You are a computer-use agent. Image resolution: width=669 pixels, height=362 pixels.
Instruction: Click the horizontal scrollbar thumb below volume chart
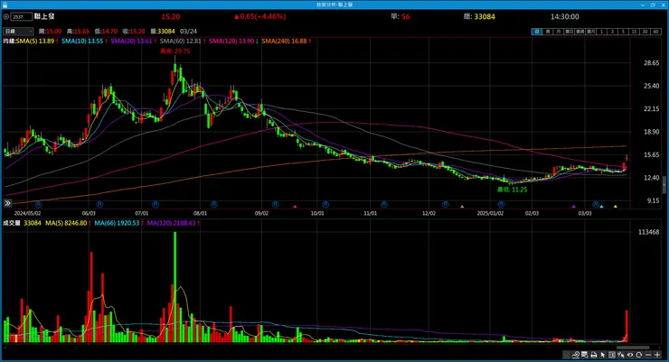(633, 348)
